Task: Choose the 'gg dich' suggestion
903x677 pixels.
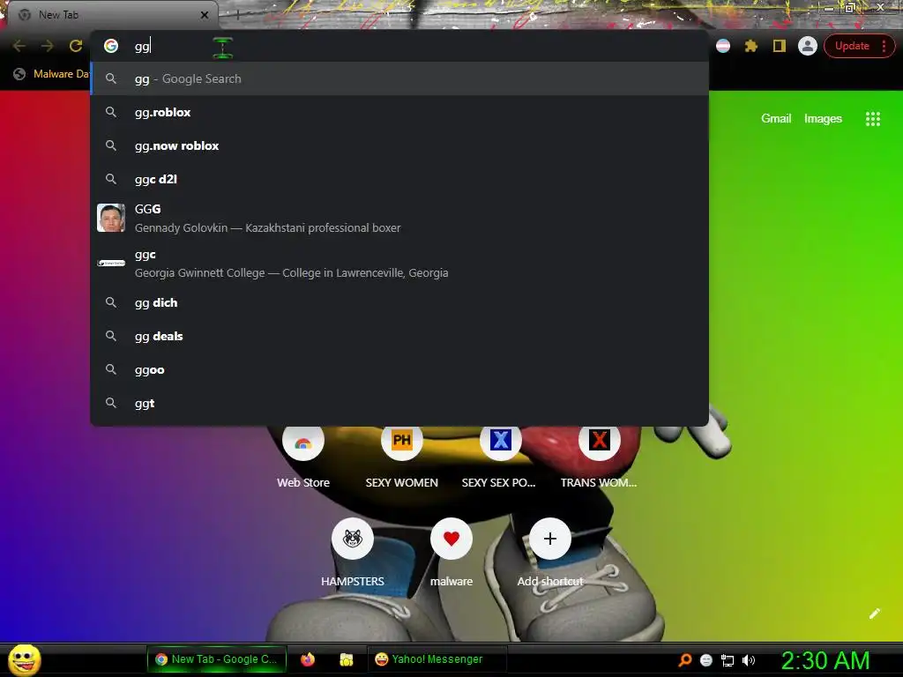Action: [x=399, y=303]
